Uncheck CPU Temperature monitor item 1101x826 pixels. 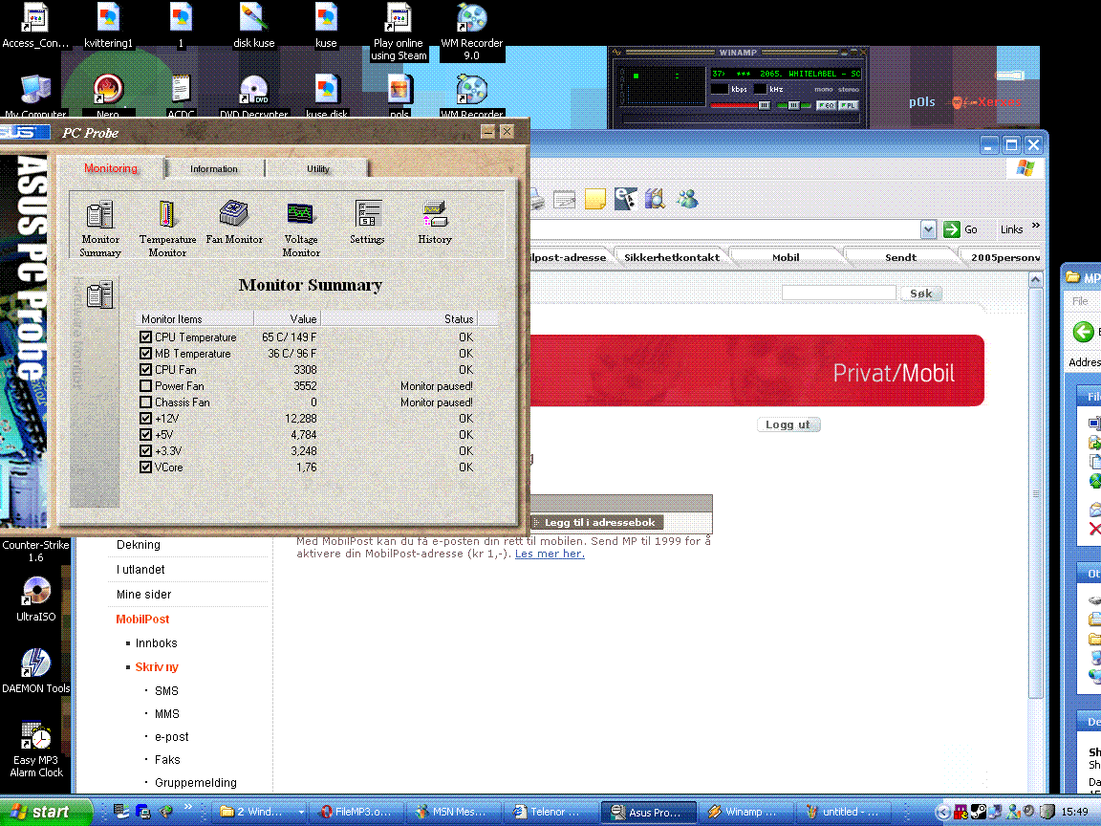(x=145, y=337)
